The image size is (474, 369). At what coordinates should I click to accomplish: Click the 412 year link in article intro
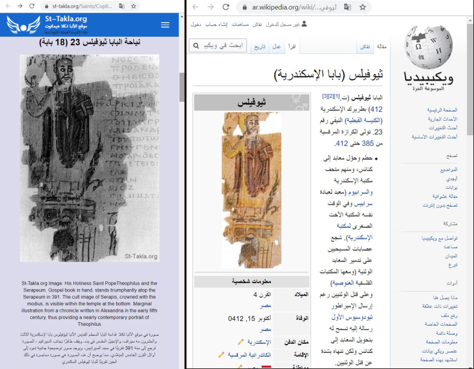(376, 109)
